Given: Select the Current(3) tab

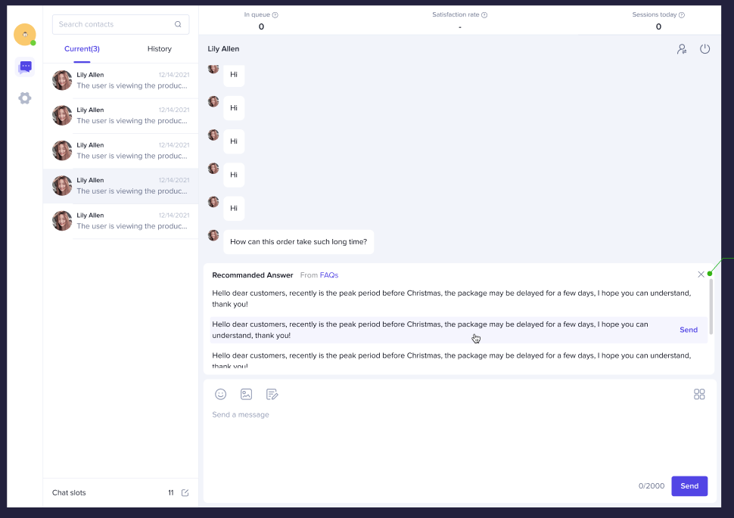Looking at the screenshot, I should point(82,49).
